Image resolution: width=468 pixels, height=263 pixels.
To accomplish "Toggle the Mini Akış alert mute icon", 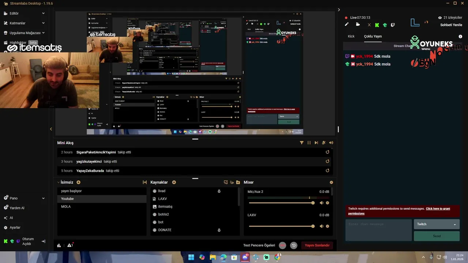I will click(324, 143).
